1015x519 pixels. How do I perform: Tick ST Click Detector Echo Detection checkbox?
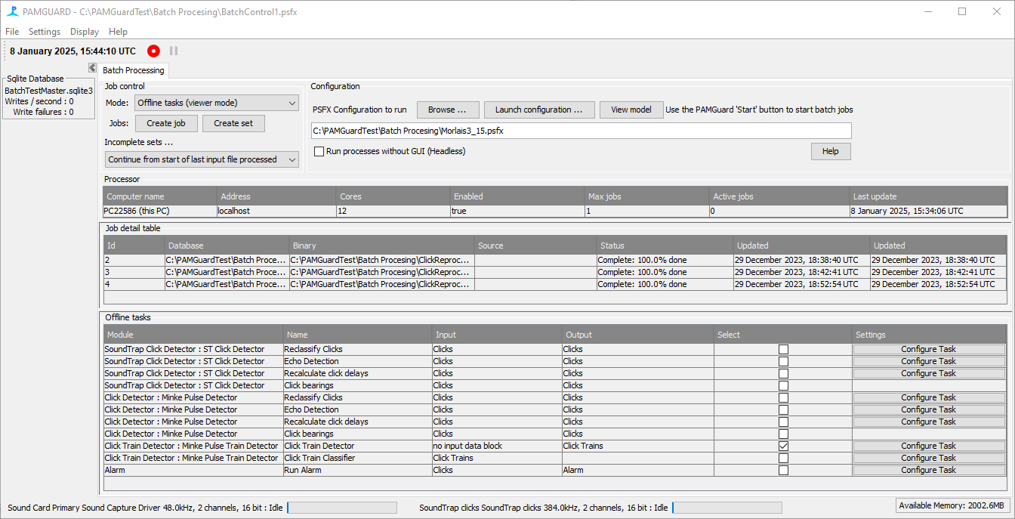783,361
